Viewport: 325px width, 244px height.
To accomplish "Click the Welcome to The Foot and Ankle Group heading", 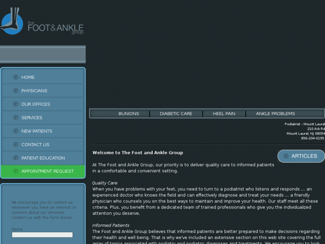I will [x=138, y=153].
